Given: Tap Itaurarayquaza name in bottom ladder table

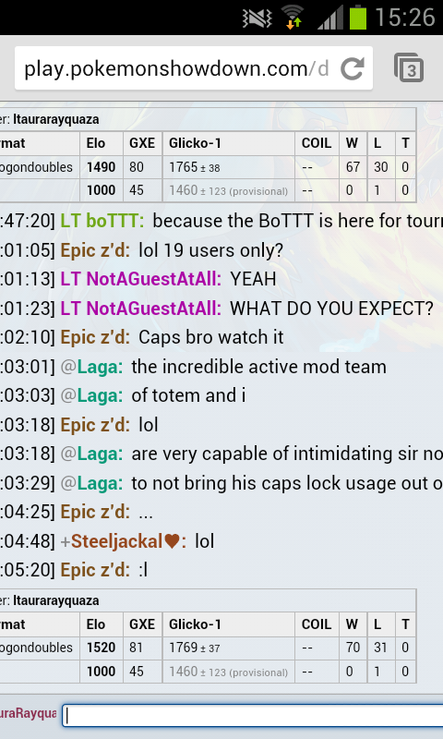Looking at the screenshot, I should point(56,600).
